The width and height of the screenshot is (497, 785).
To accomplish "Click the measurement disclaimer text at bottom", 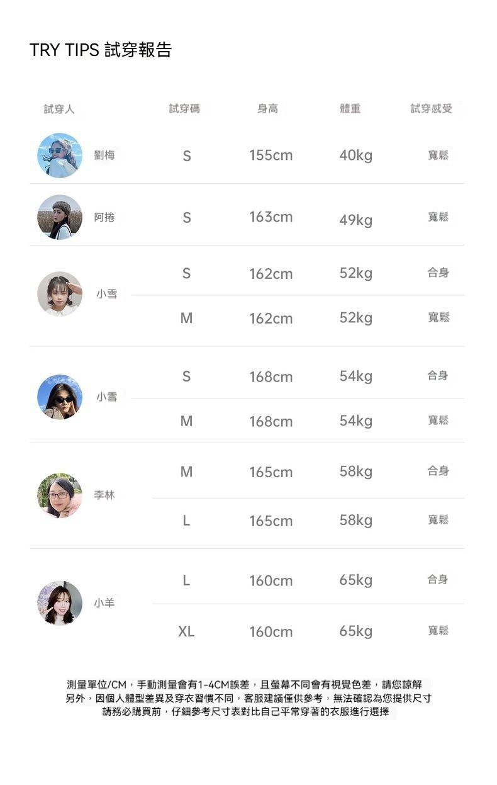I will click(248, 698).
